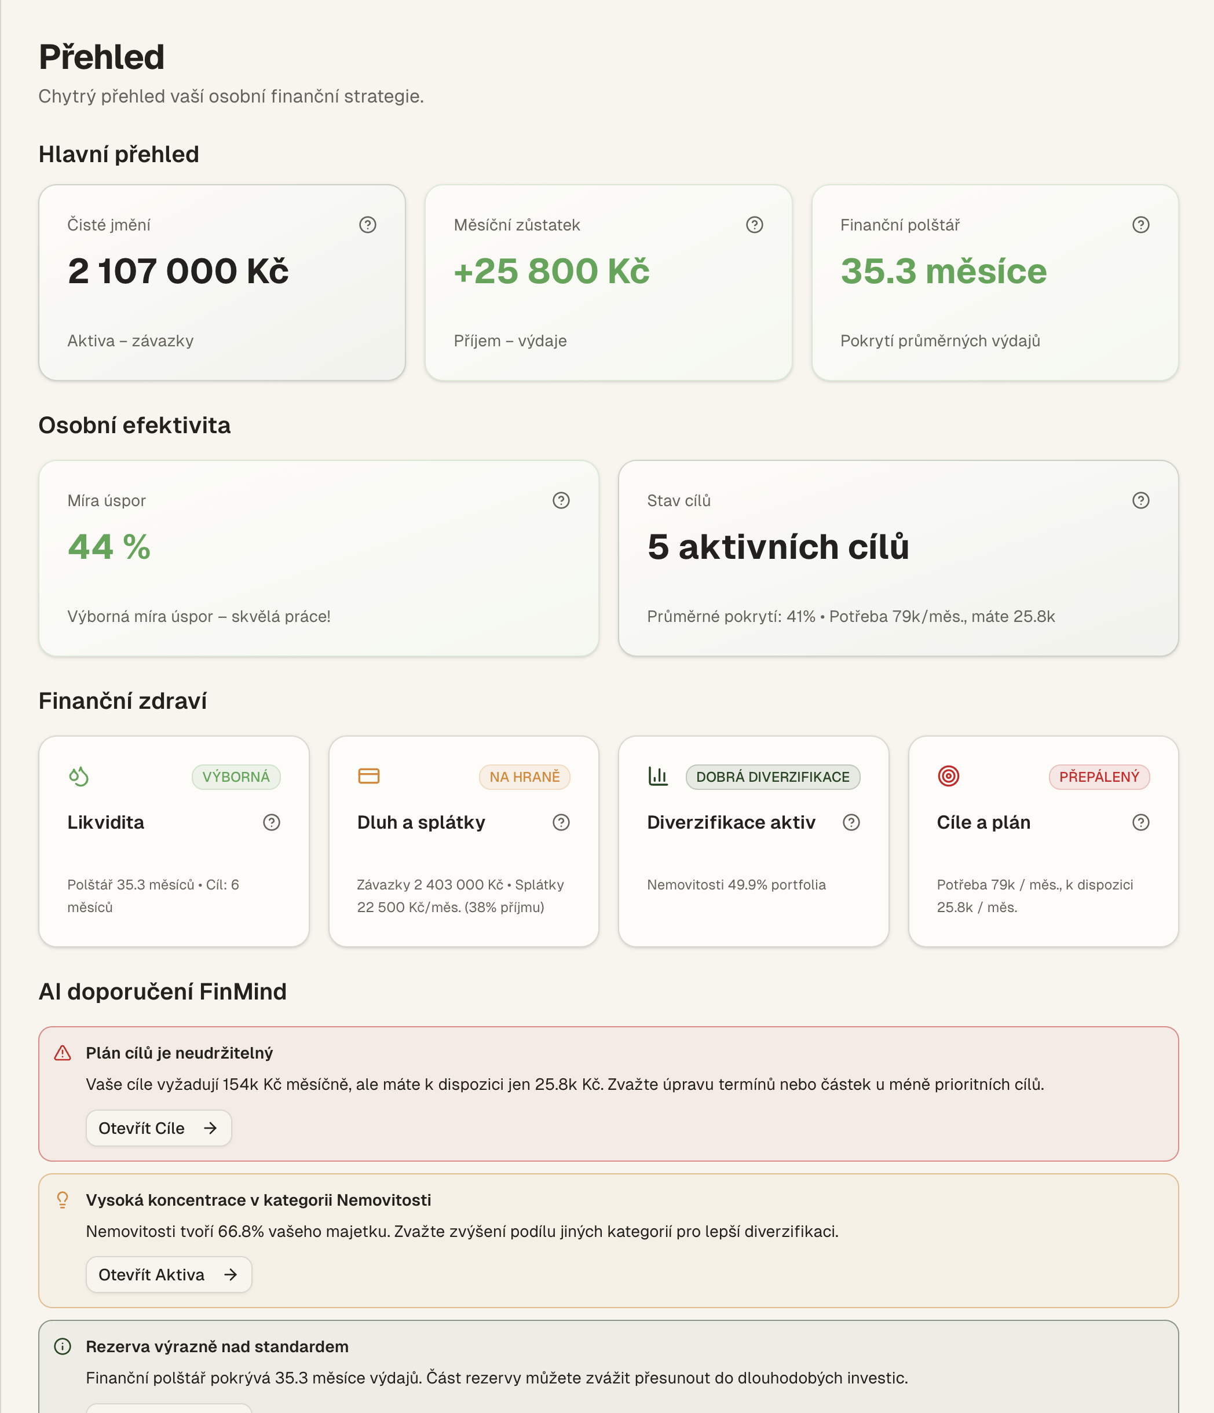Open help for Míra úspor metric
The width and height of the screenshot is (1214, 1413).
pyautogui.click(x=560, y=500)
